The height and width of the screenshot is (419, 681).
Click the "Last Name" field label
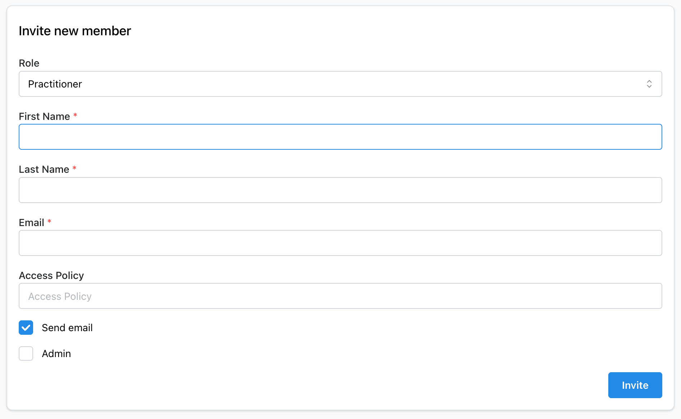click(x=44, y=169)
